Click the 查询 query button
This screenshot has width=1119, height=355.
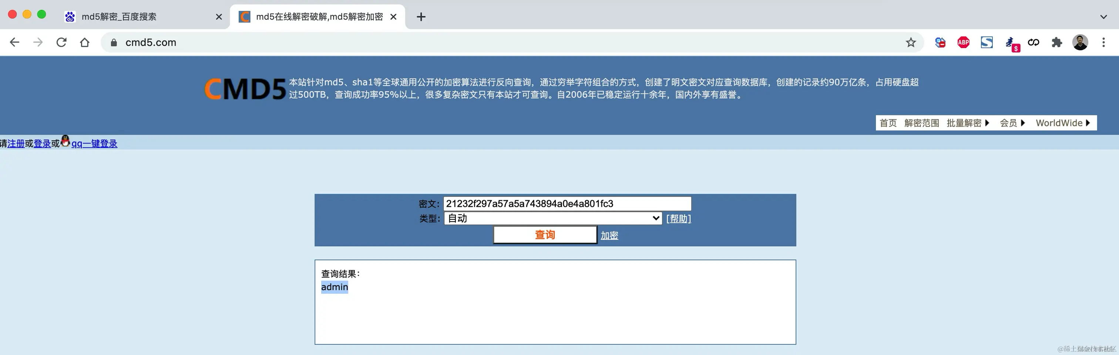click(544, 235)
